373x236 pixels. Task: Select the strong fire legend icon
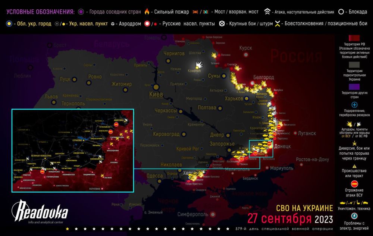[147, 11]
